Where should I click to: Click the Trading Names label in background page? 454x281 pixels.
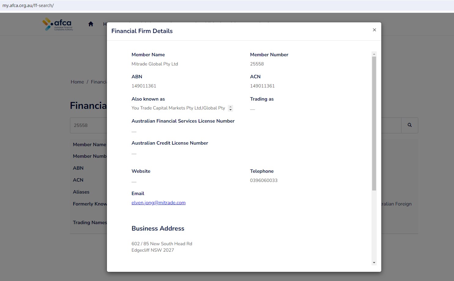click(x=90, y=223)
